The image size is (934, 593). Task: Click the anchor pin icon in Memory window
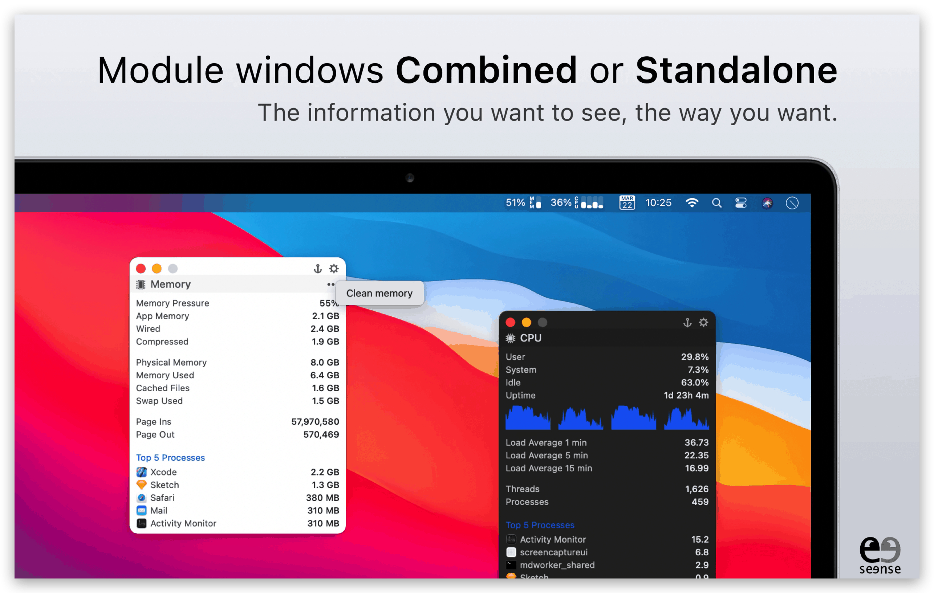tap(318, 269)
